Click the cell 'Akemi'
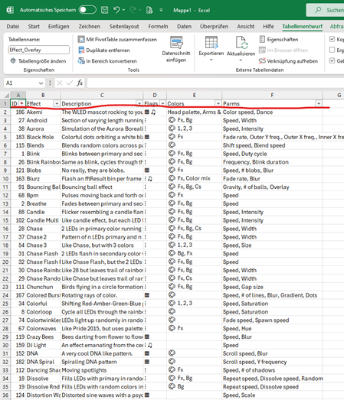This screenshot has height=400, width=344. [x=44, y=112]
